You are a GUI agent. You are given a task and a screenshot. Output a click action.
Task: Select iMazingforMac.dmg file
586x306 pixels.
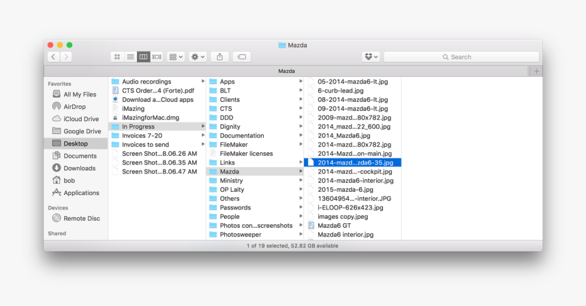click(x=157, y=117)
